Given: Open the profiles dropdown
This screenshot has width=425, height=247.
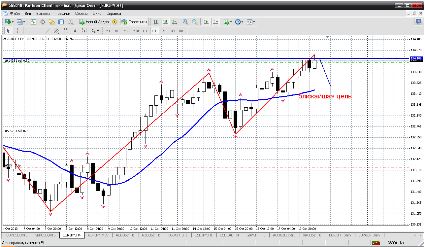Looking at the screenshot, I should (21, 22).
